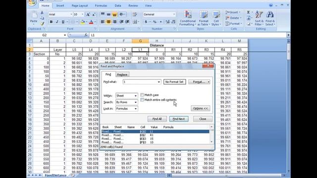Click Decrease Decimal icon

(x=173, y=22)
